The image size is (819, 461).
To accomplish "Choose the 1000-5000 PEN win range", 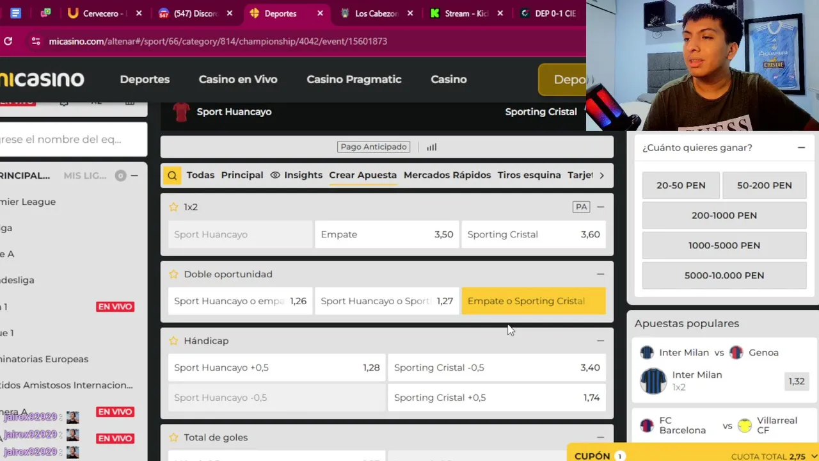I will (724, 245).
